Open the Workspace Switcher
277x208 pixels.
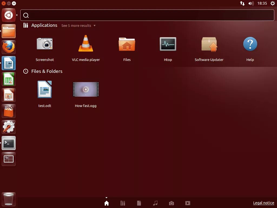[9, 159]
